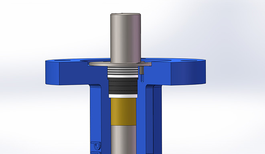Click the yellow brass bushing sleeve
Screen dimensions: 265x154
coord(123,111)
